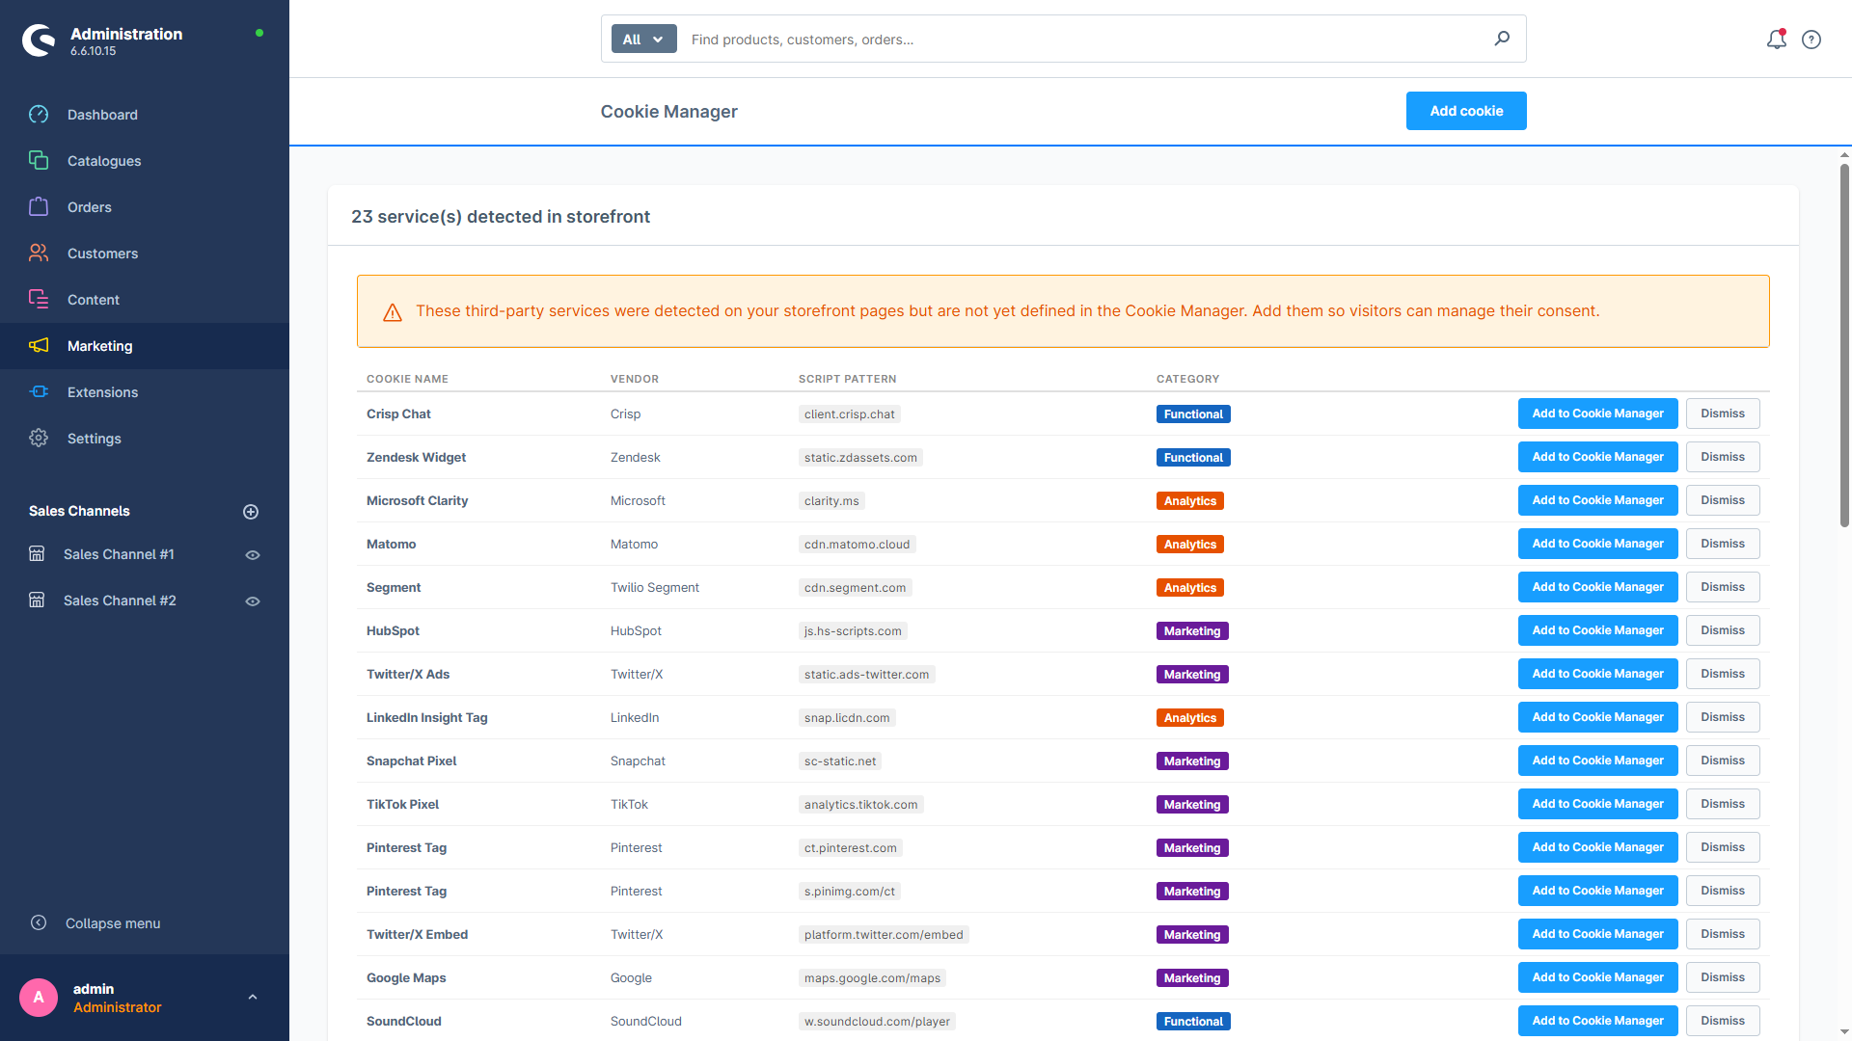
Task: Click the search magnifier icon
Action: click(1502, 39)
